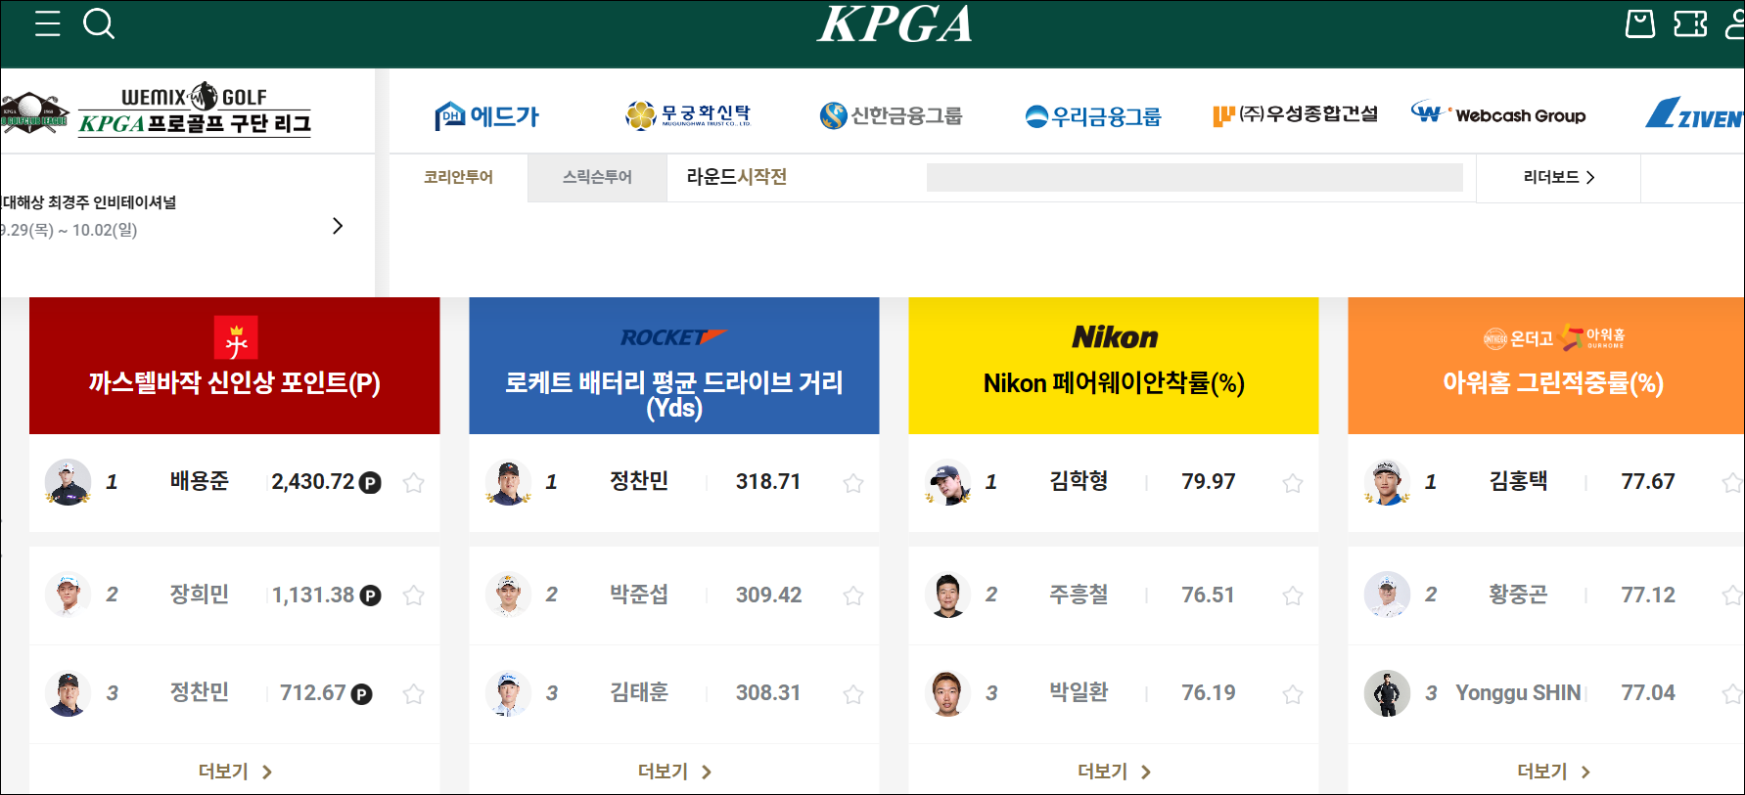This screenshot has width=1745, height=795.
Task: Click the ZIVENT sponsor logo
Action: coord(1695,113)
